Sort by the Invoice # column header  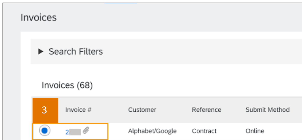78,110
